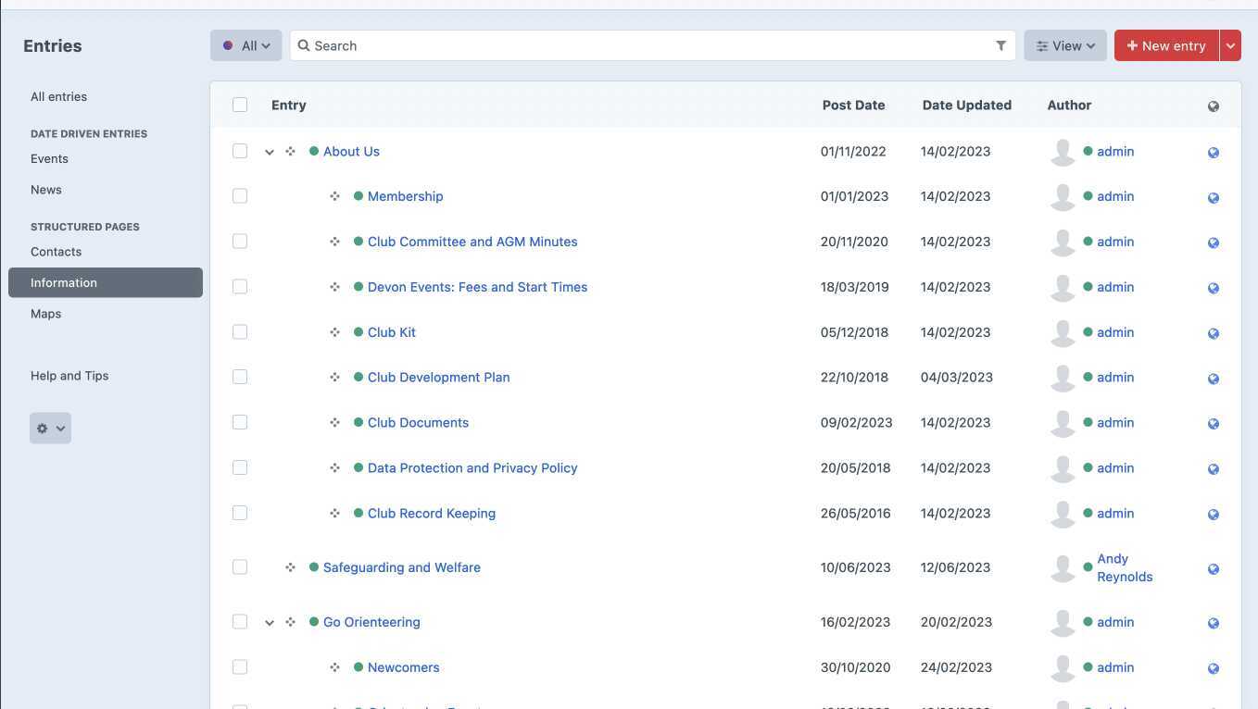This screenshot has width=1258, height=709.
Task: Switch to the Events section in the sidebar
Action: click(x=49, y=158)
